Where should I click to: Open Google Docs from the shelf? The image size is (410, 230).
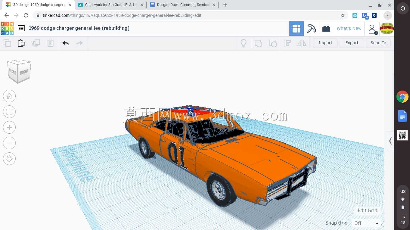pos(402,116)
